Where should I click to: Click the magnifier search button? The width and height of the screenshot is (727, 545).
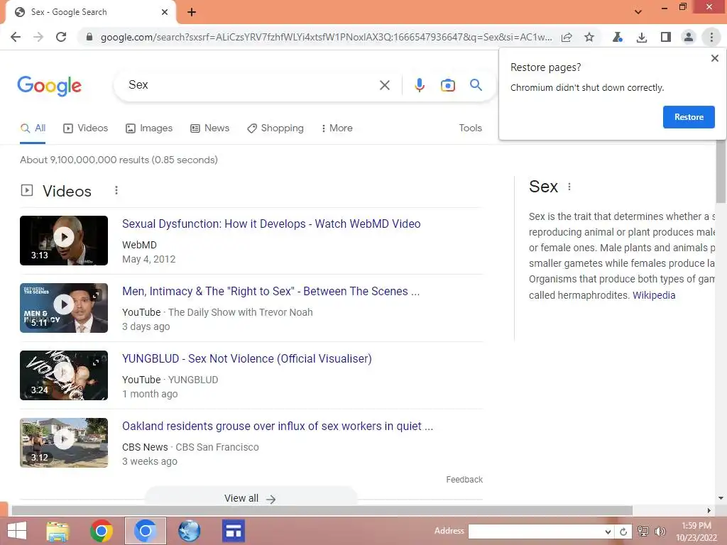pos(476,85)
